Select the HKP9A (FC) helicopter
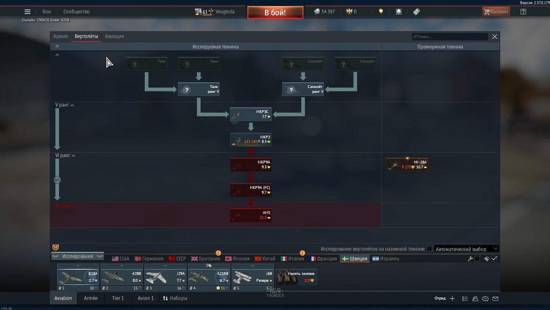This screenshot has height=310, width=550. tap(251, 190)
